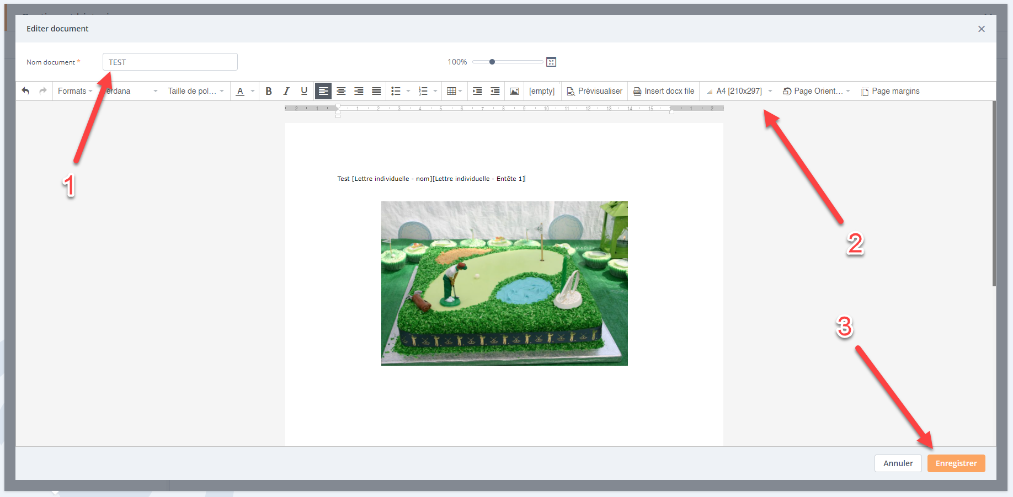Open the Page Orient… dropdown
Screen dimensions: 1013x497
[817, 91]
